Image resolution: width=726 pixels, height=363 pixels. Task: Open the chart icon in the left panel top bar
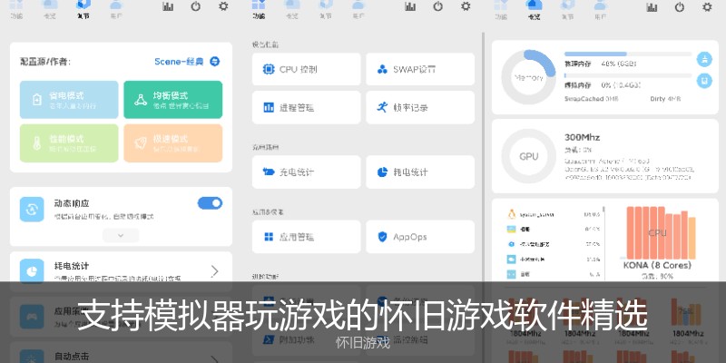click(x=168, y=6)
